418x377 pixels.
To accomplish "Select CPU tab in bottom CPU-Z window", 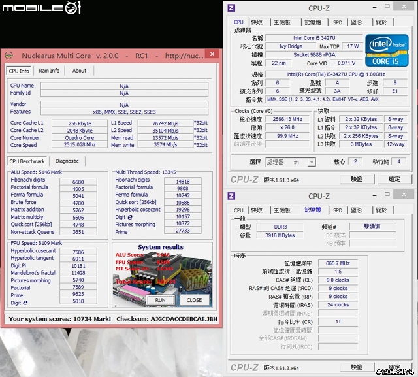I will pyautogui.click(x=238, y=210).
